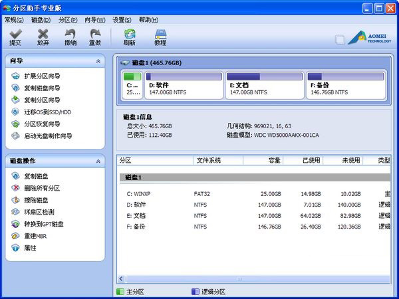Choose 删除所有分区 in disk operations
Image resolution: width=399 pixels, height=299 pixels.
pos(42,188)
